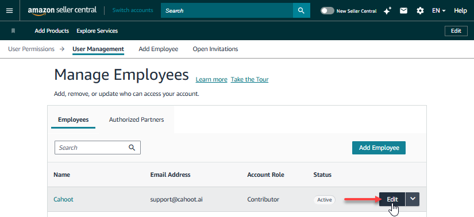Click the Active status badge
The height and width of the screenshot is (217, 474).
coord(325,200)
